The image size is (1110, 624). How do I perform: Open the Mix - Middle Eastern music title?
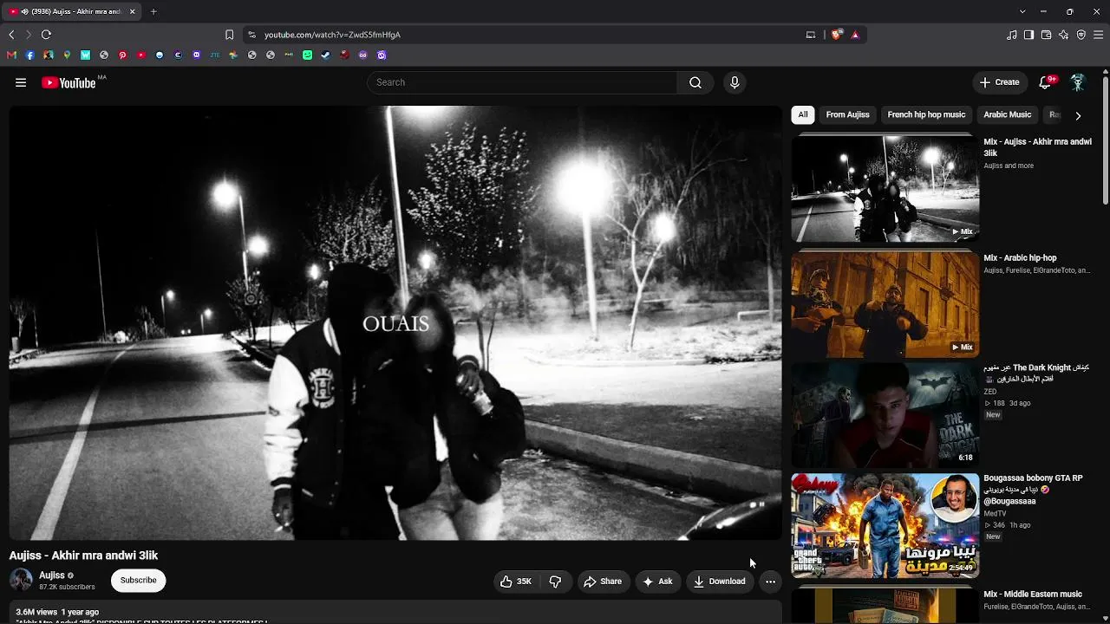1033,595
